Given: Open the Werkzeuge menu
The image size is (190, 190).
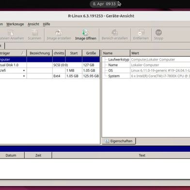Looking at the screenshot, I should 15,24.
